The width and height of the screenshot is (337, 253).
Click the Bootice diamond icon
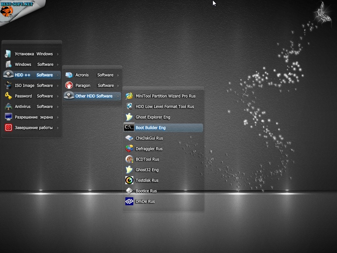tap(129, 191)
